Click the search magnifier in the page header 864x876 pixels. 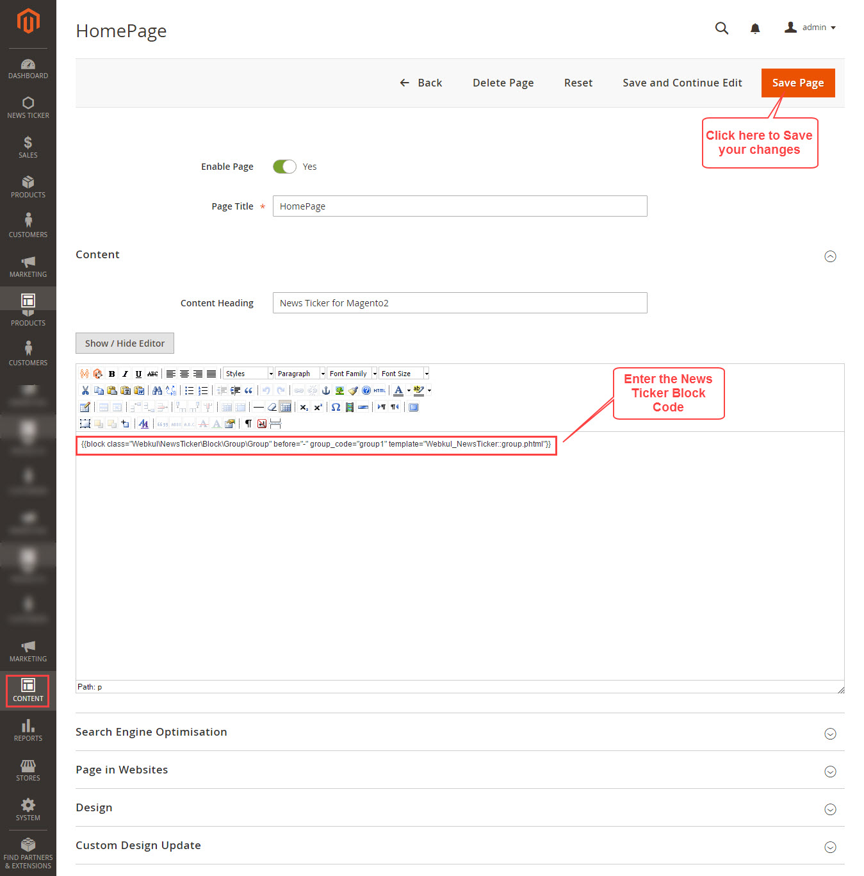pyautogui.click(x=722, y=28)
